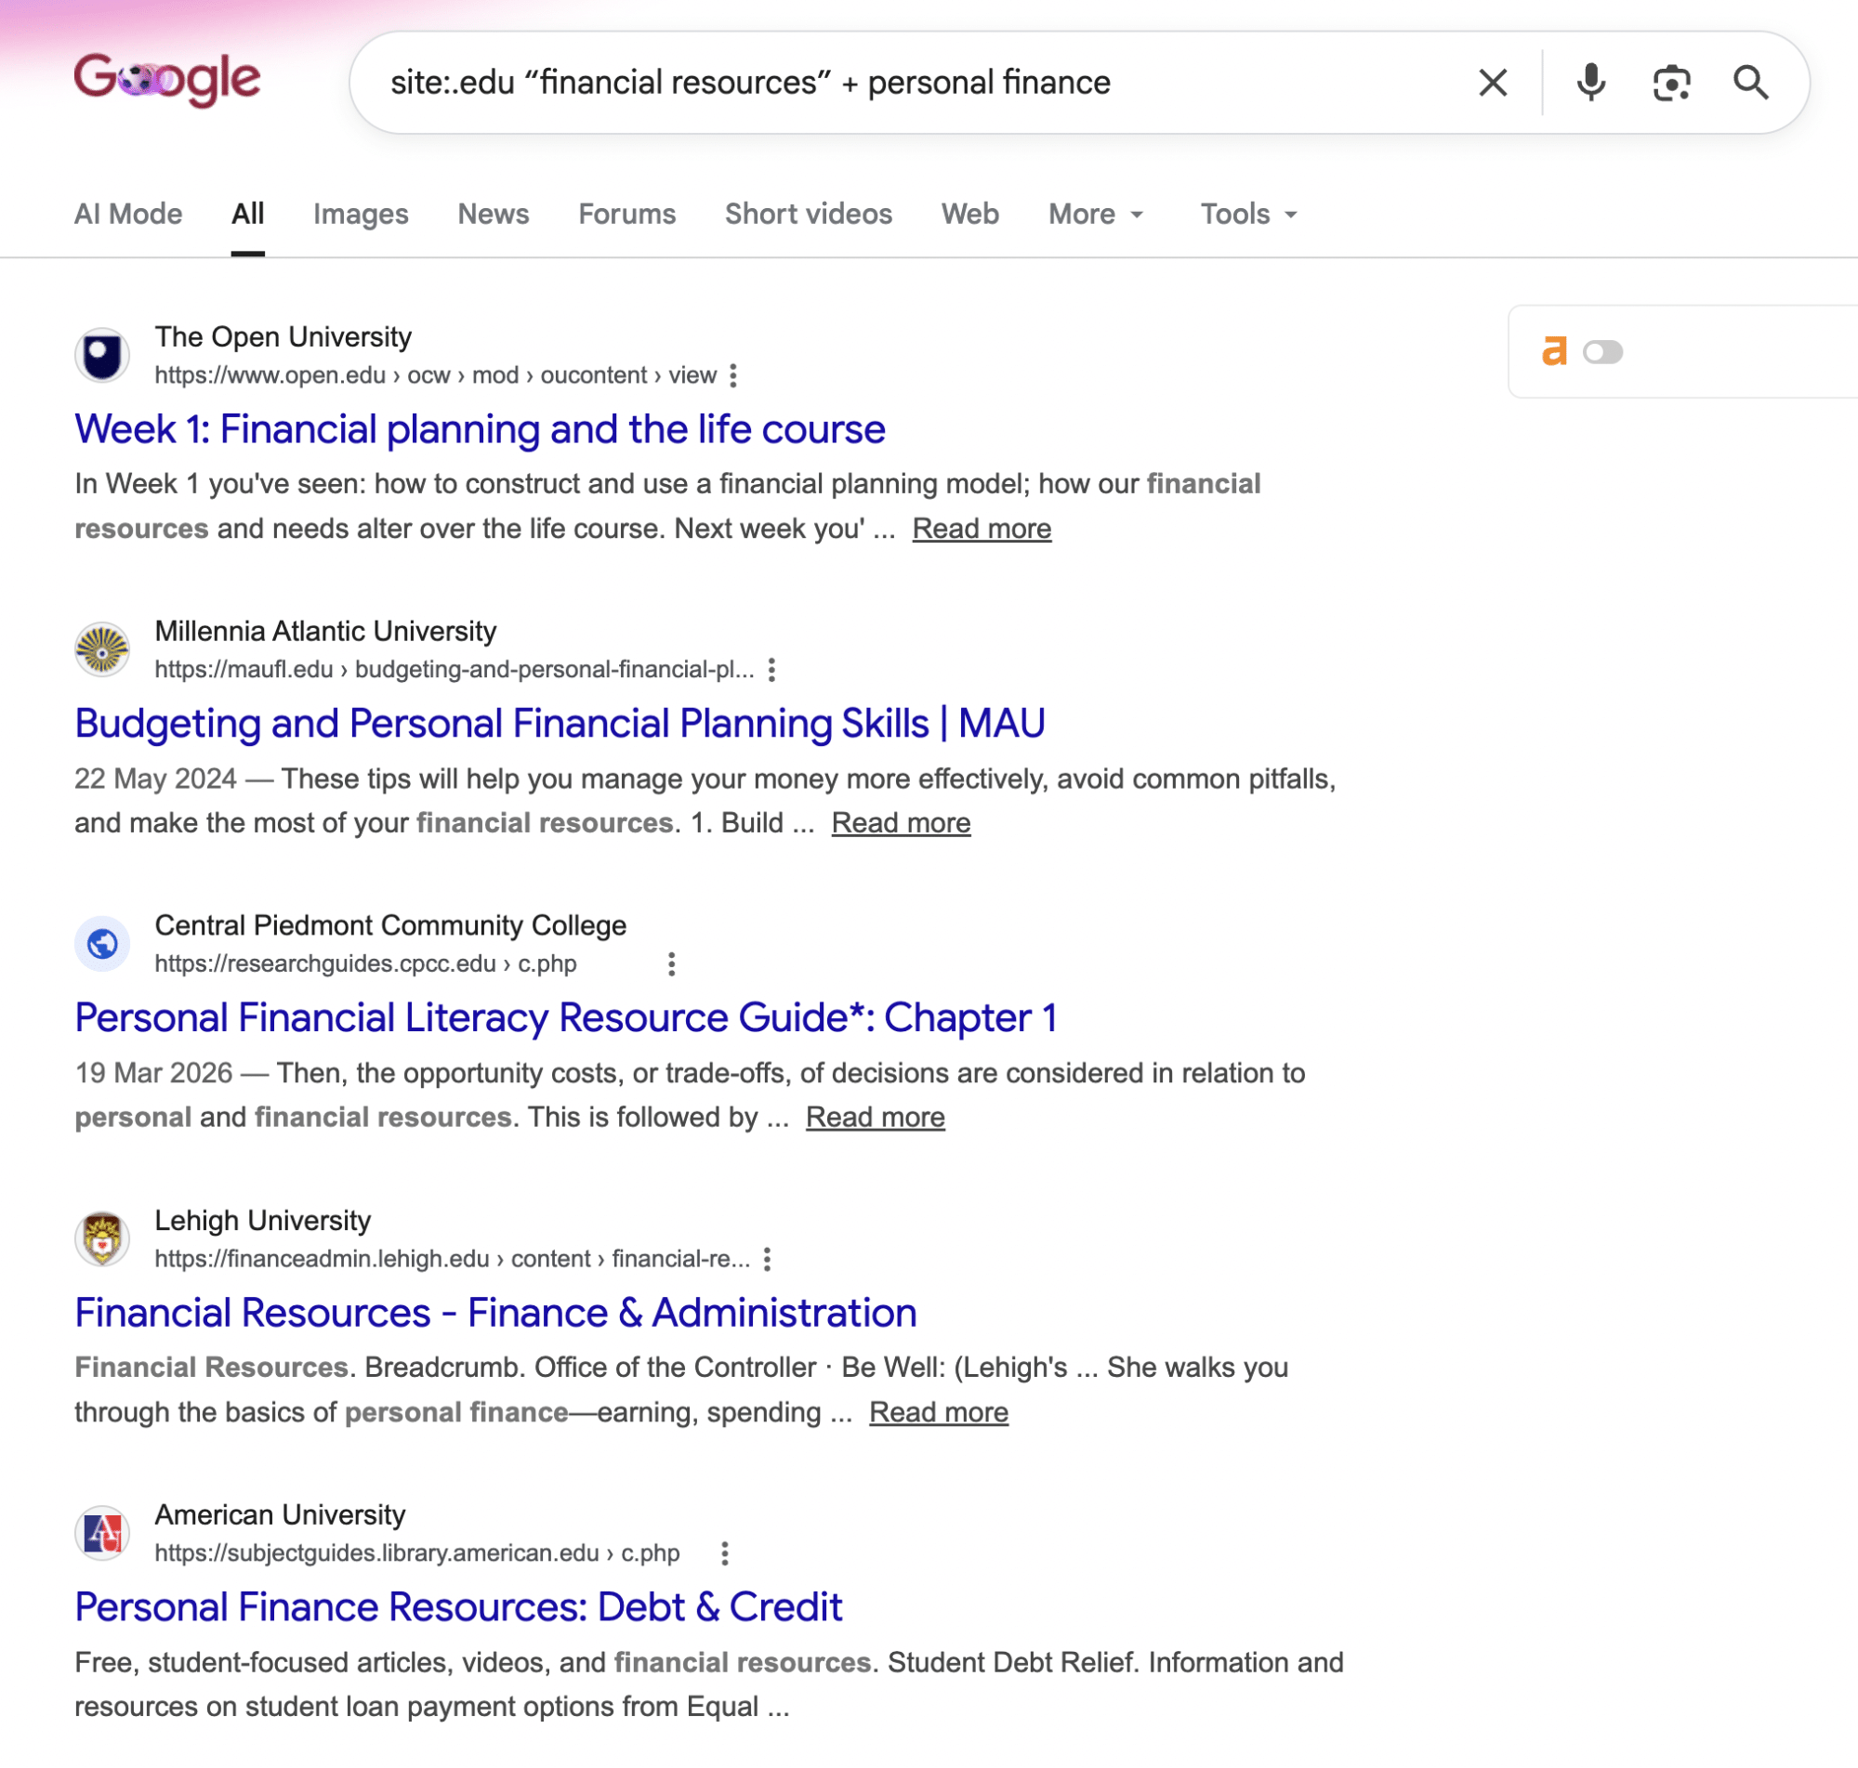Clear the search query with X
Image resolution: width=1858 pixels, height=1768 pixels.
1494,83
